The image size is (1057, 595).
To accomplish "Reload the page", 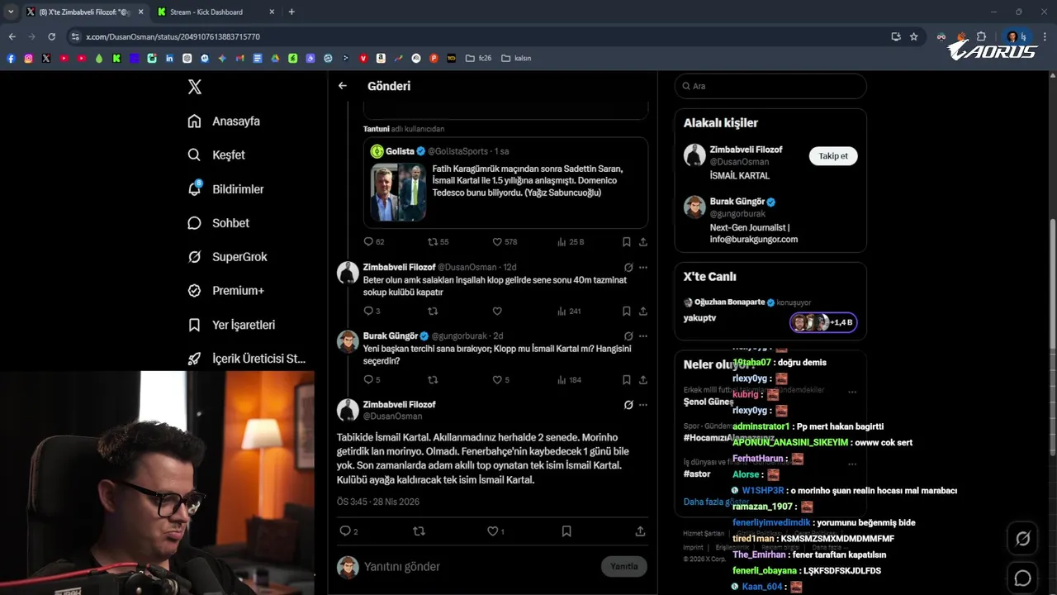I will point(51,36).
